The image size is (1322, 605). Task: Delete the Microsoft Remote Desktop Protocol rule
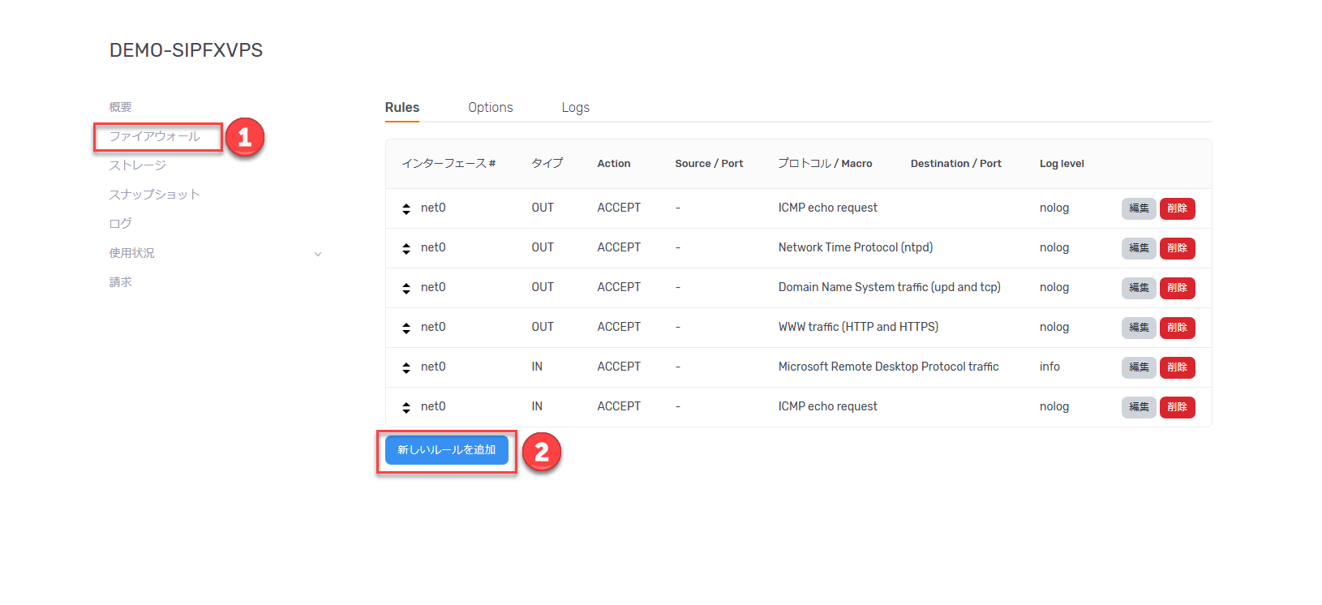(x=1177, y=367)
